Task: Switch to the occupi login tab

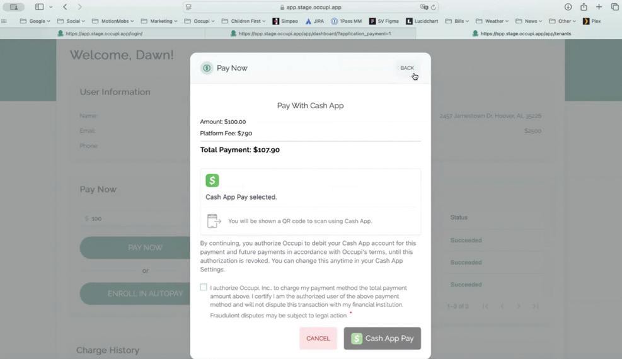Action: (x=102, y=33)
